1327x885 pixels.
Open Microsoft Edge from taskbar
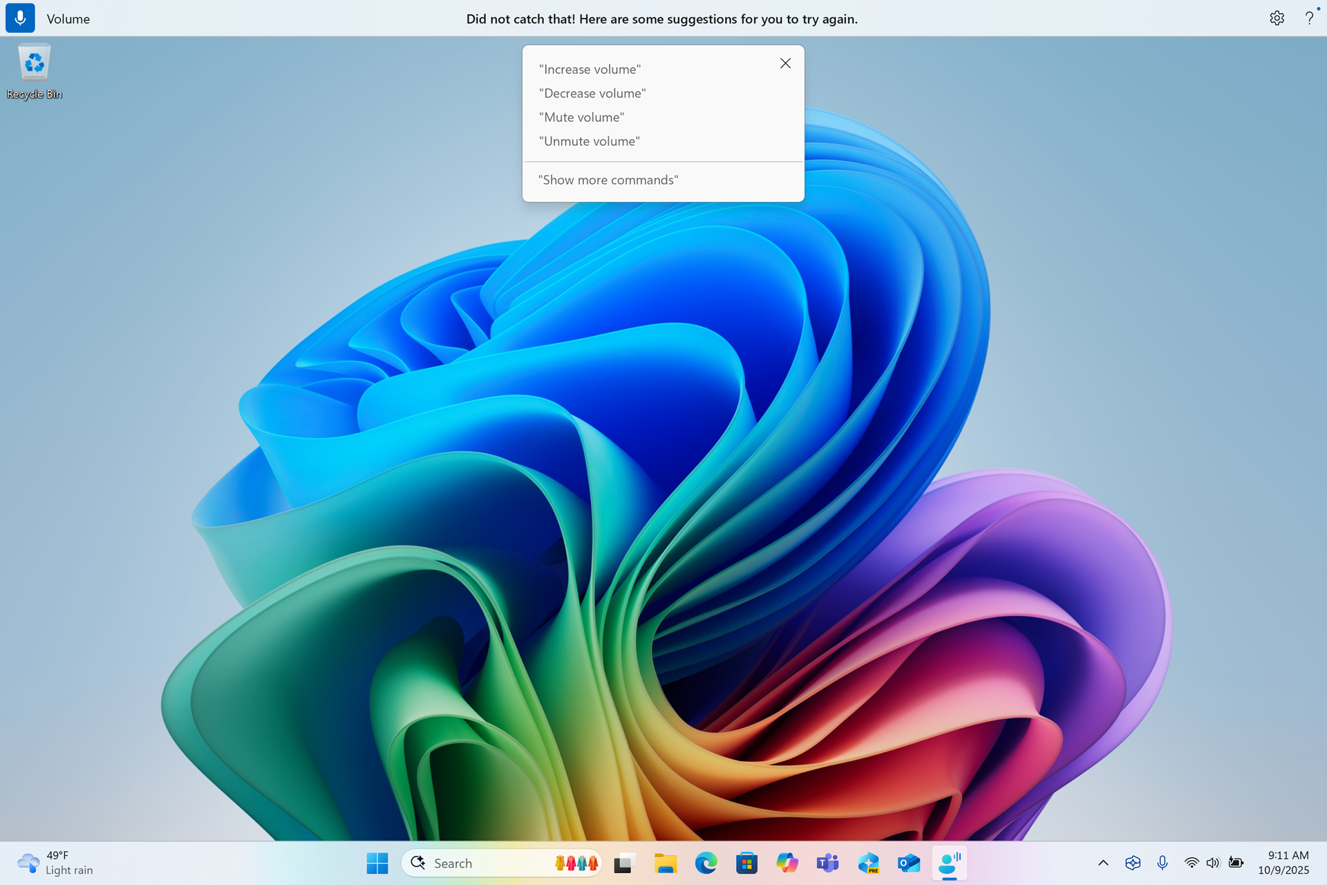pyautogui.click(x=706, y=863)
